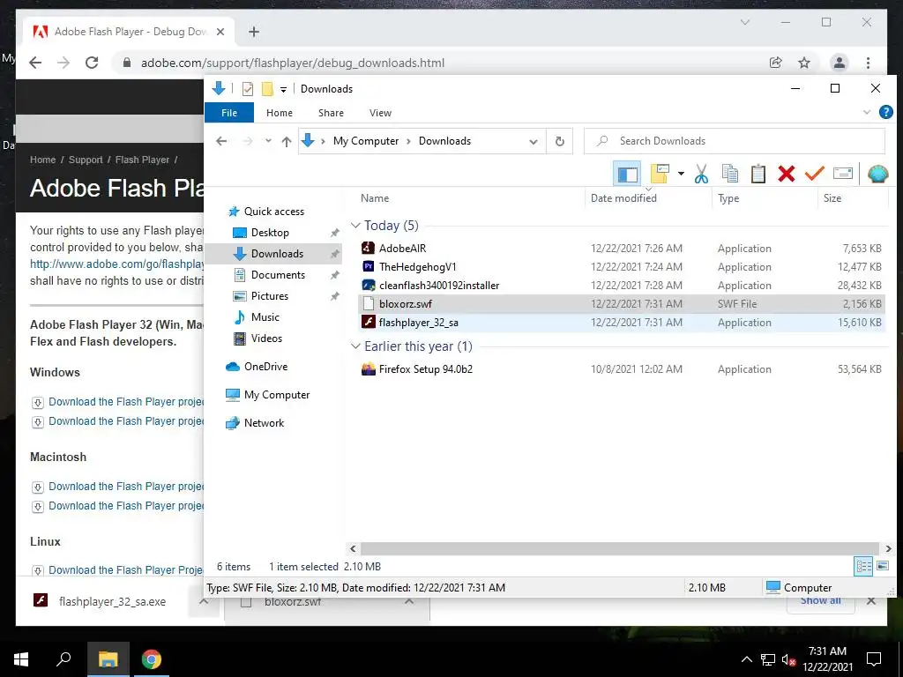Collapse the Today (5) group
The width and height of the screenshot is (903, 677).
(355, 226)
